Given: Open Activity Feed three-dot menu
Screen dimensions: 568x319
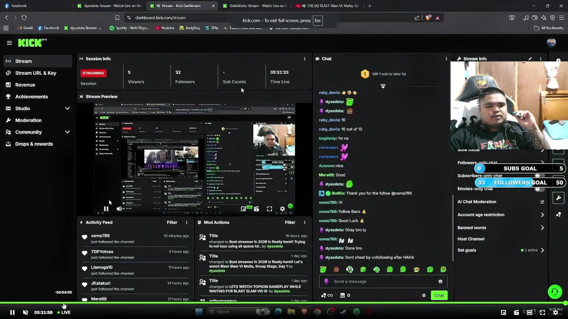Looking at the screenshot, I should point(186,222).
